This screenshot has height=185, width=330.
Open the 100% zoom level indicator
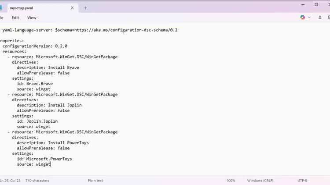(231, 180)
